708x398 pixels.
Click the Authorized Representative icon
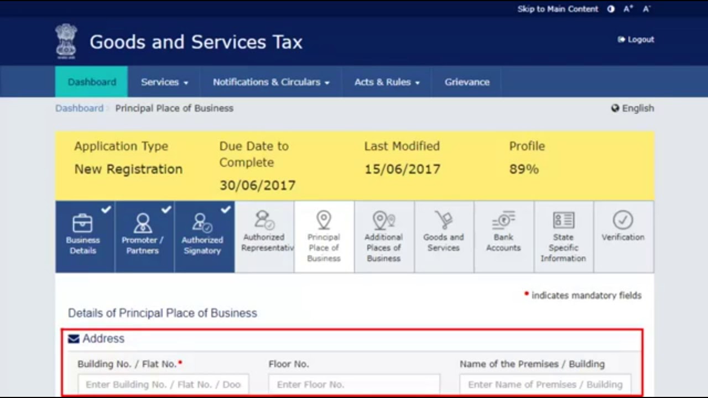(264, 220)
